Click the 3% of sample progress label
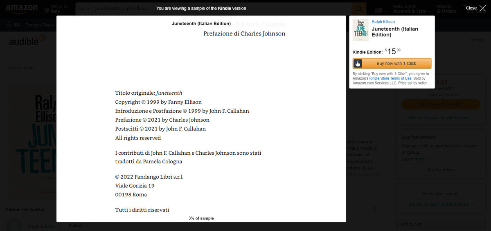Viewport: 491px width, 231px height. tap(201, 218)
